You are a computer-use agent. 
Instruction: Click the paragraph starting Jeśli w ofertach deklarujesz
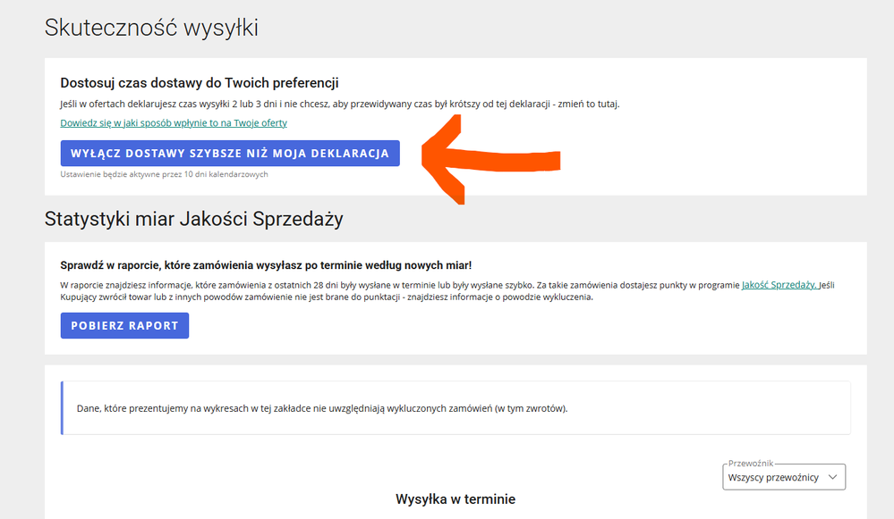pyautogui.click(x=339, y=105)
